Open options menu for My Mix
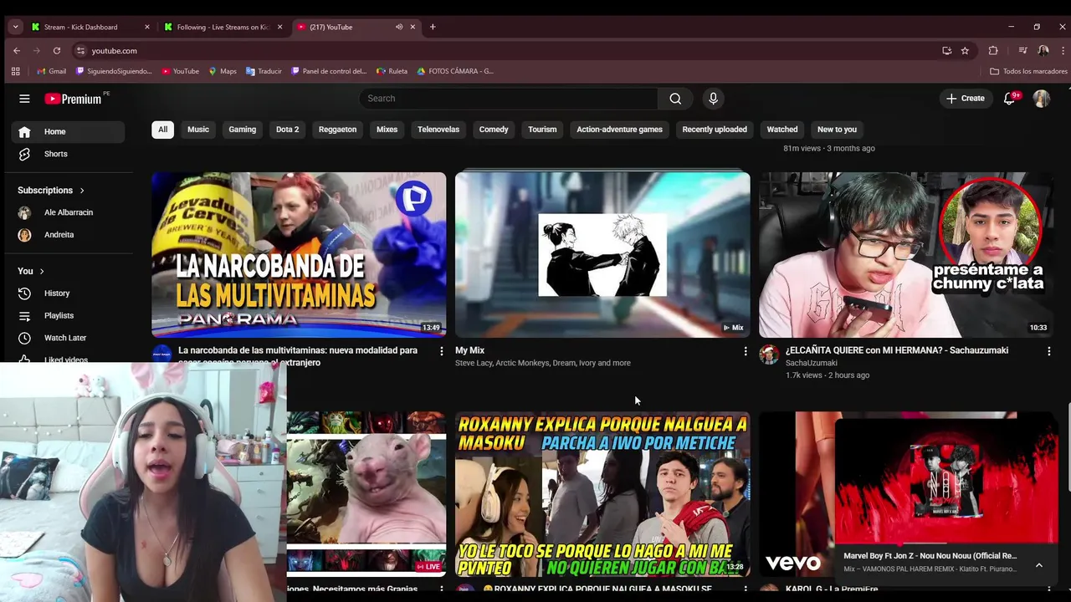Viewport: 1071px width, 602px height. pos(746,351)
